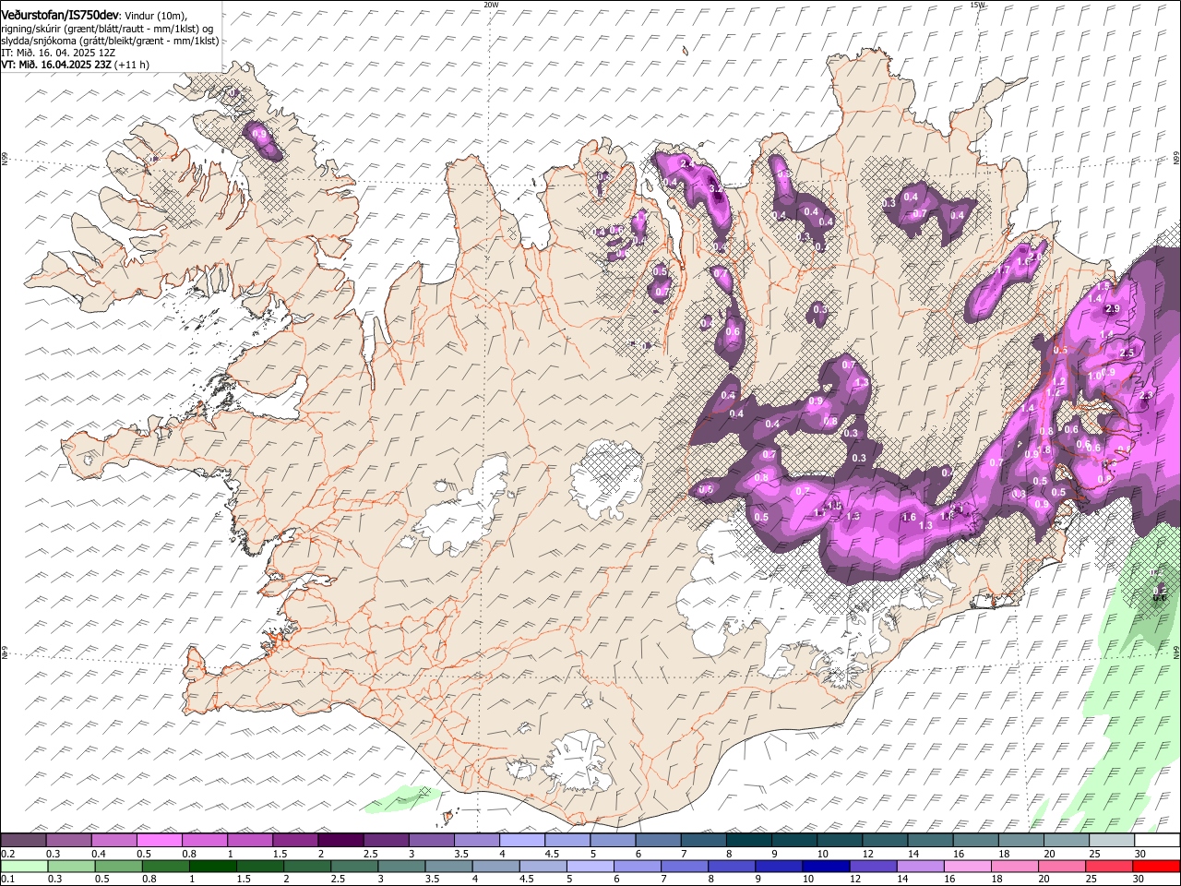The image size is (1181, 886).
Task: Select the palest green lower swatch between 0.1 and 0.3
Action: pos(24,866)
